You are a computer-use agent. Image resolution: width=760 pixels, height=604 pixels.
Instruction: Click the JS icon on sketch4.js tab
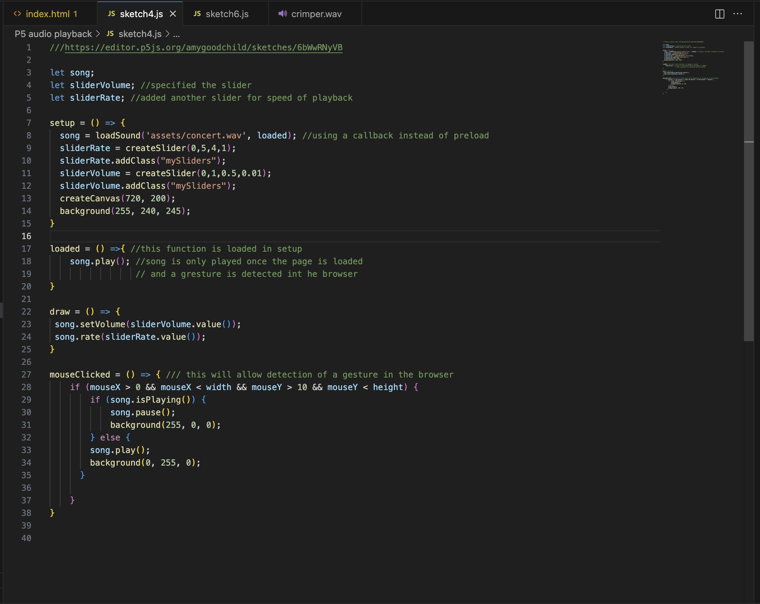[x=111, y=14]
